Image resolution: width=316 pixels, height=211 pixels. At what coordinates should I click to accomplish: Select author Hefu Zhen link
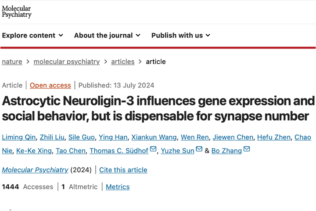coord(274,137)
